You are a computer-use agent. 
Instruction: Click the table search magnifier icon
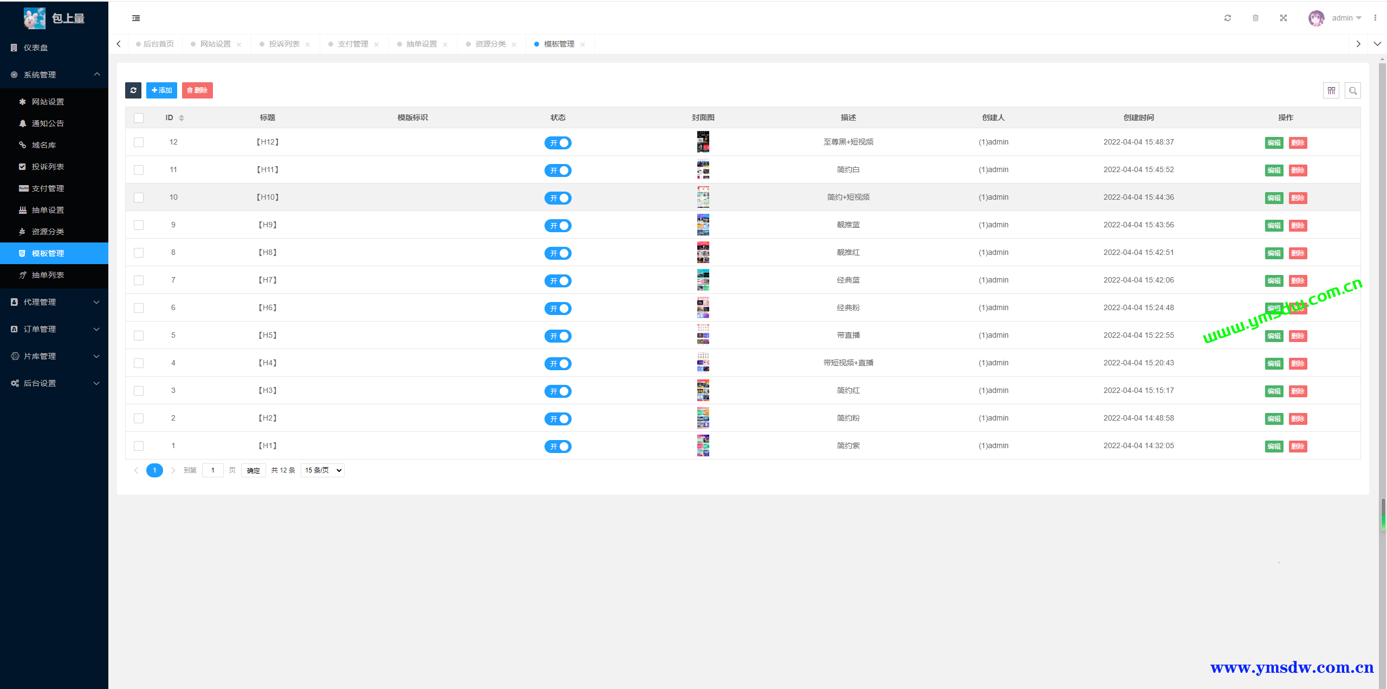pos(1353,90)
